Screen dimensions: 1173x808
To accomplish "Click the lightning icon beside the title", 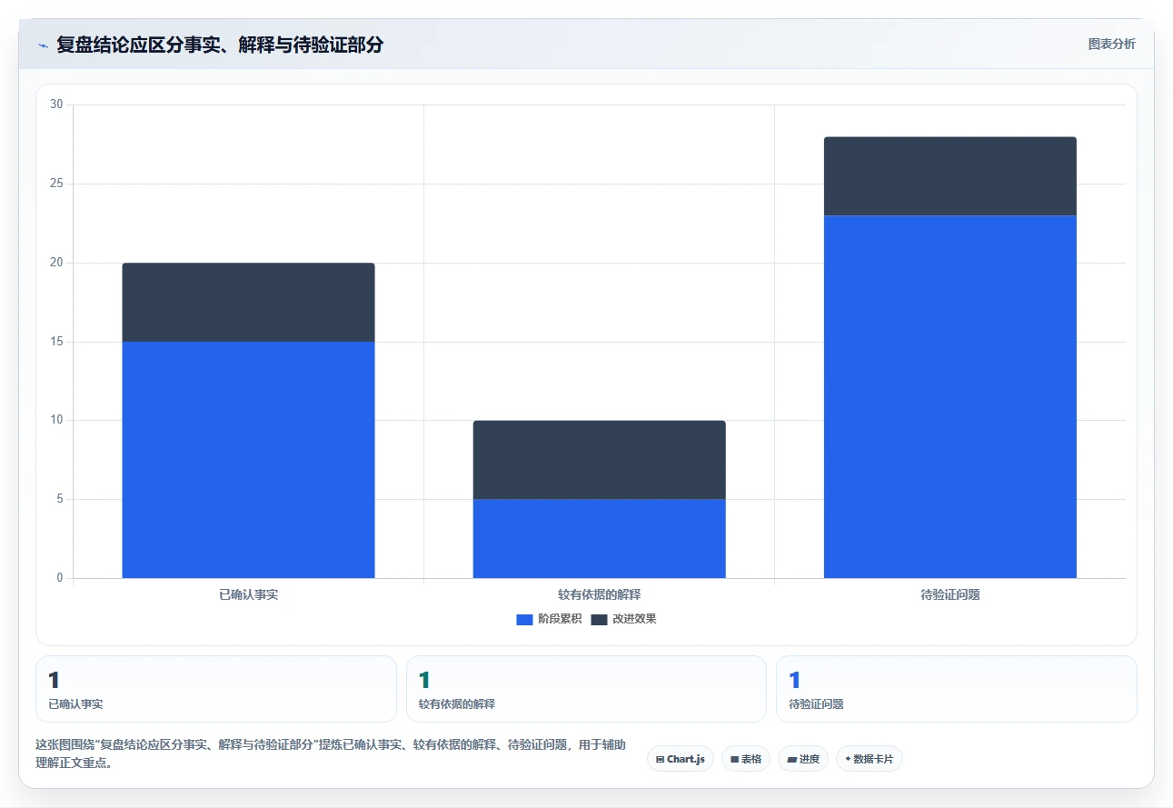I will [43, 45].
